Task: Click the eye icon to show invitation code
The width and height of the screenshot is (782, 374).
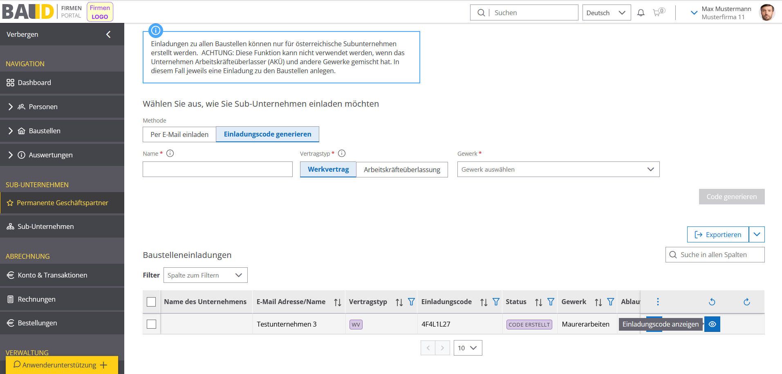Action: [x=712, y=324]
